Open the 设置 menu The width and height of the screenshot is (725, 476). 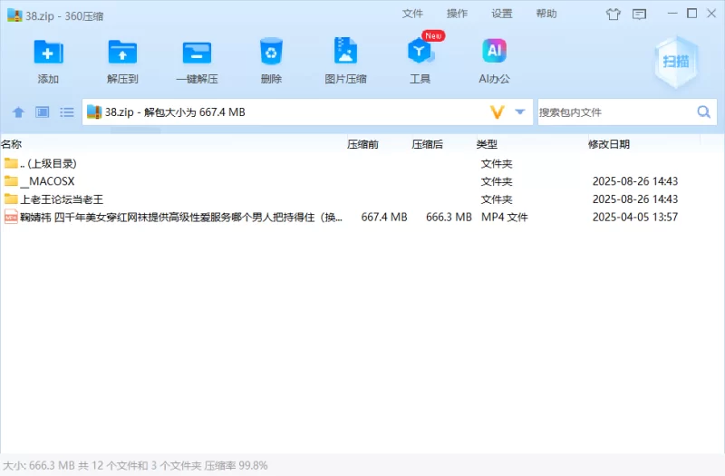tap(502, 14)
